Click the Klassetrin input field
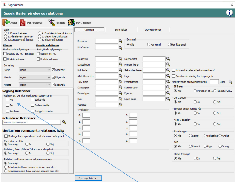The image size is (235, 182). click(106, 59)
